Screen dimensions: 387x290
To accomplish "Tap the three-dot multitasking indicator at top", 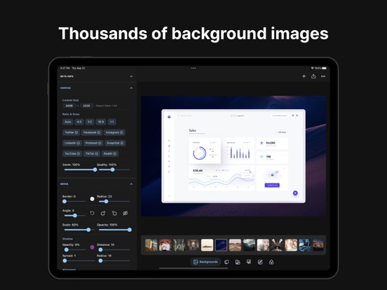I will pyautogui.click(x=193, y=68).
